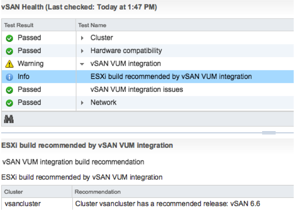Select the vsancluster row
This screenshot has width=294, height=210.
147,204
